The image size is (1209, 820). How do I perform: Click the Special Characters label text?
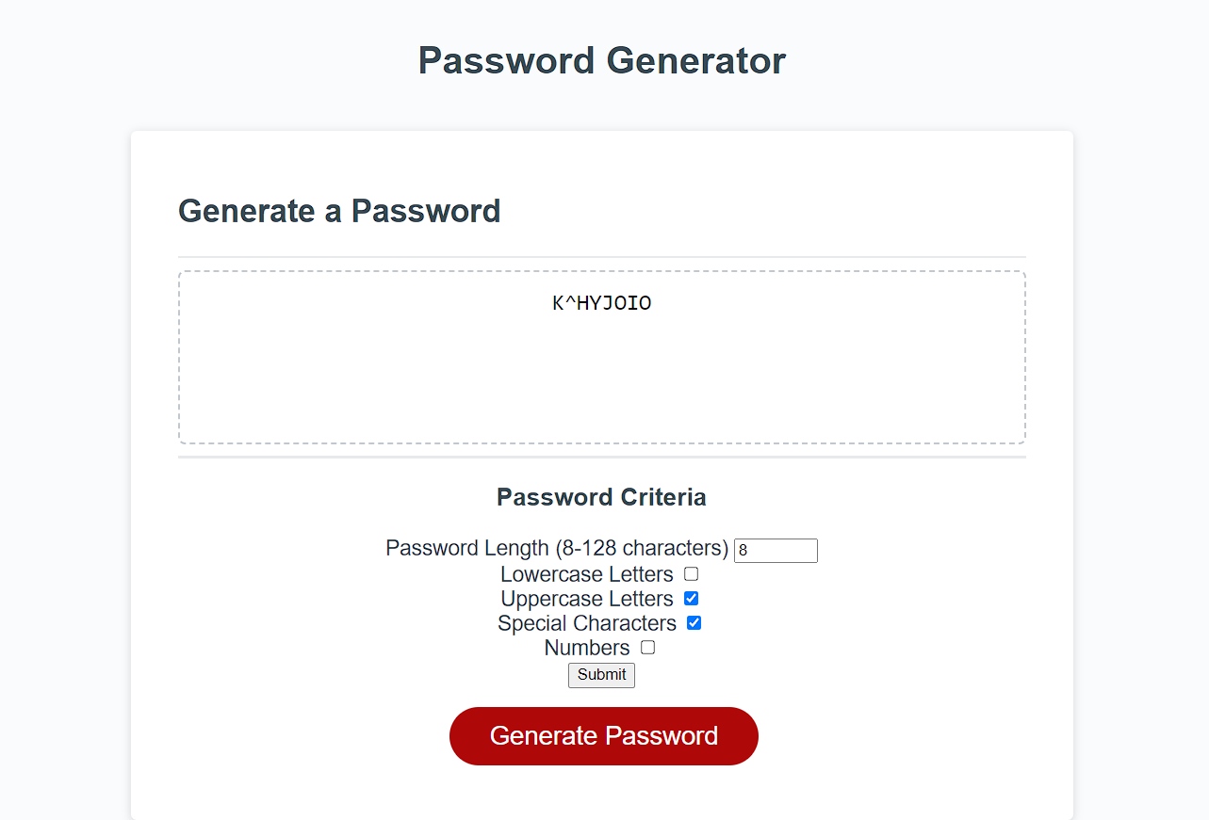[x=586, y=622]
